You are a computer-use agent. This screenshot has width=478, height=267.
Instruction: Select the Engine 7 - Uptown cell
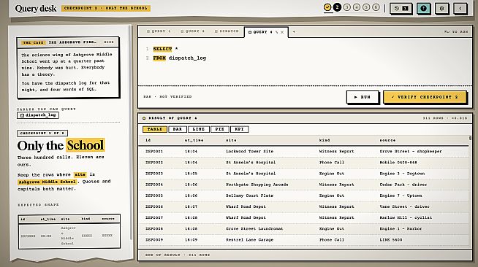point(401,196)
